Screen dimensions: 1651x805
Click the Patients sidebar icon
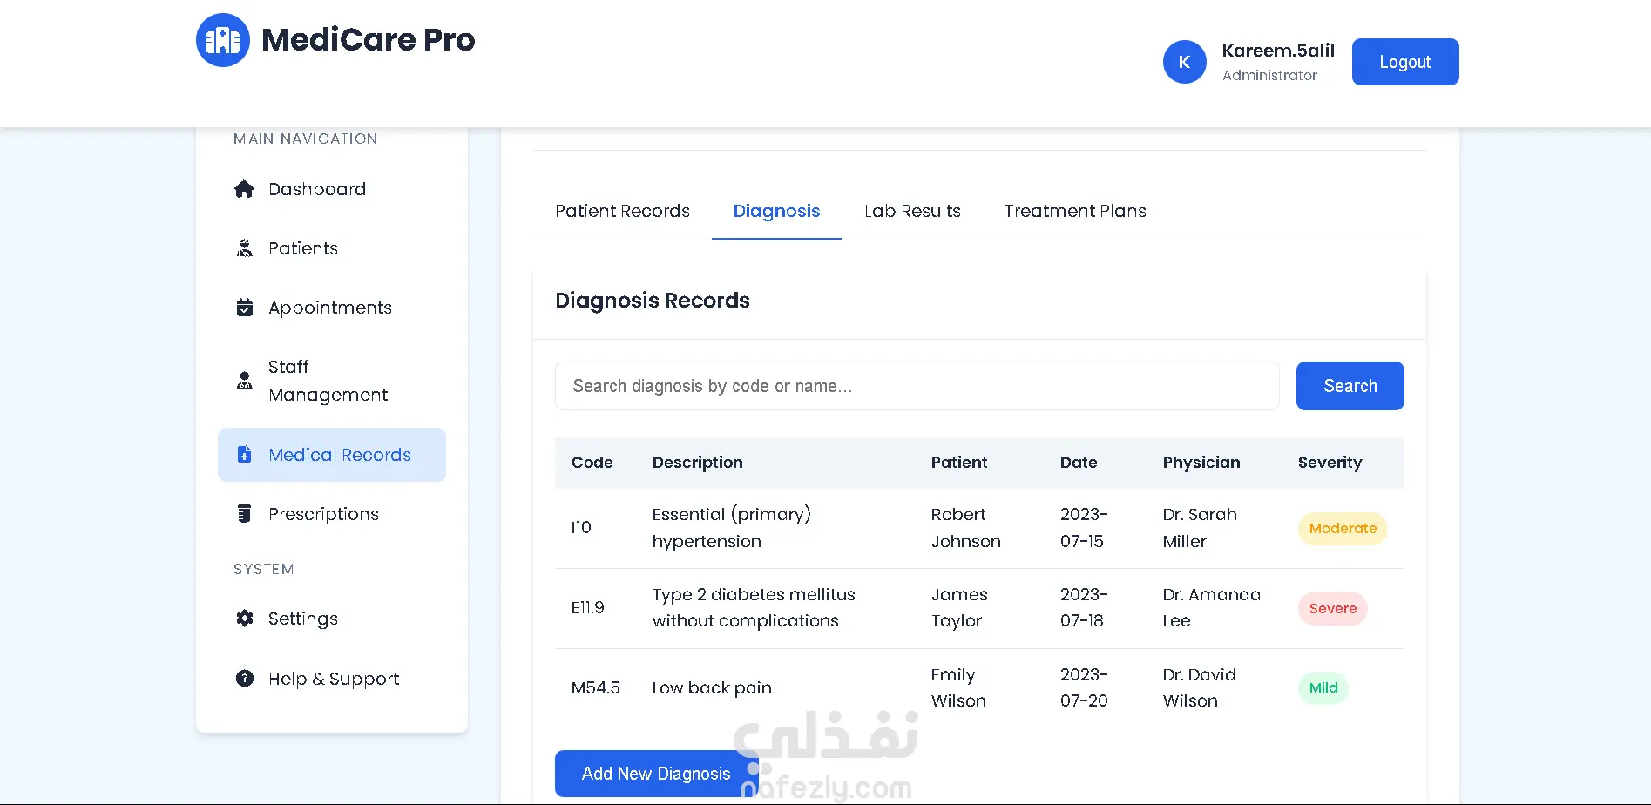pos(245,248)
